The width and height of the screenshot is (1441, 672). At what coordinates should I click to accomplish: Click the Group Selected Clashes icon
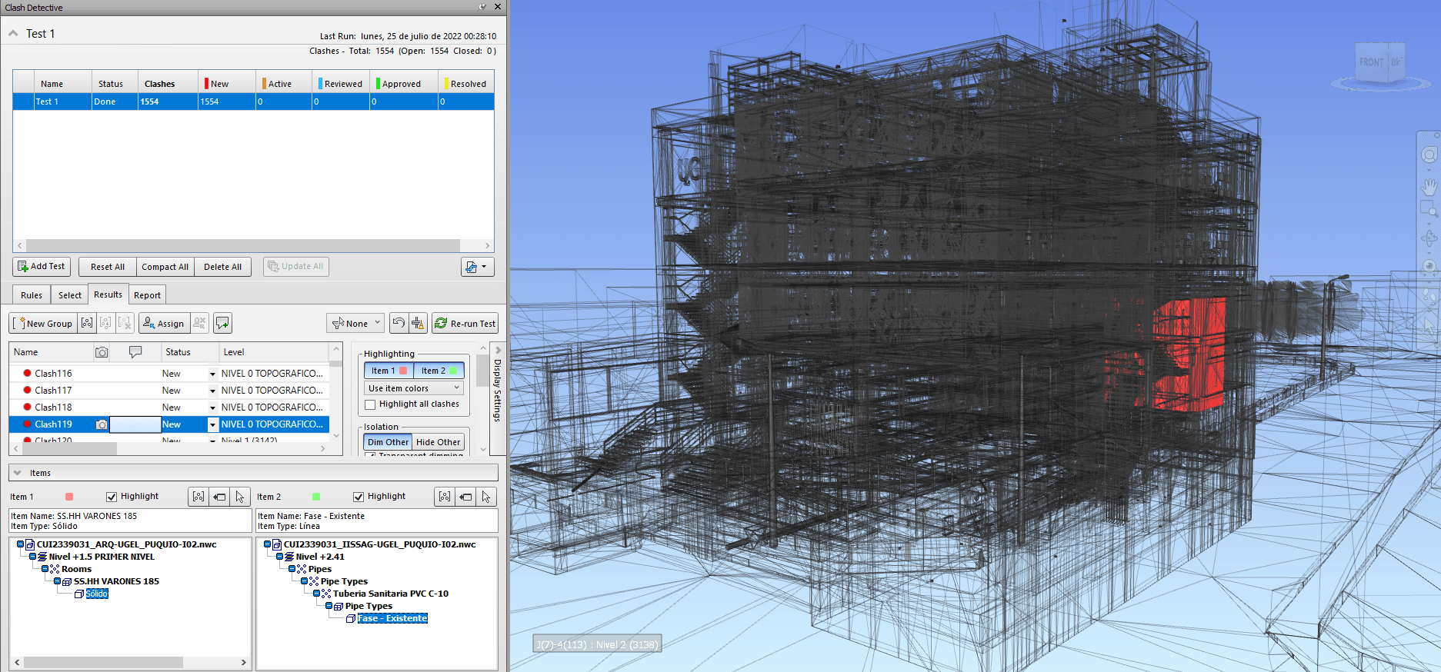[x=87, y=324]
